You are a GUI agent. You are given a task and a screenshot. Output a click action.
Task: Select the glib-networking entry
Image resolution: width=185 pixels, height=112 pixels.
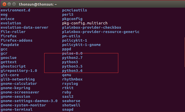pyautogui.click(x=18, y=79)
